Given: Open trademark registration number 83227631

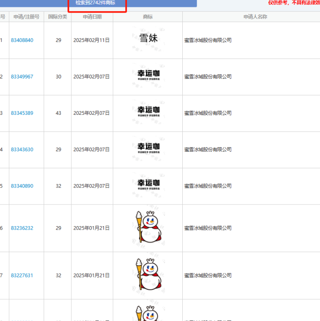Looking at the screenshot, I should coord(22,276).
